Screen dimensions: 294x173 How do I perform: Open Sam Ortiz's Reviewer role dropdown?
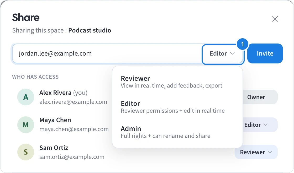(x=256, y=152)
